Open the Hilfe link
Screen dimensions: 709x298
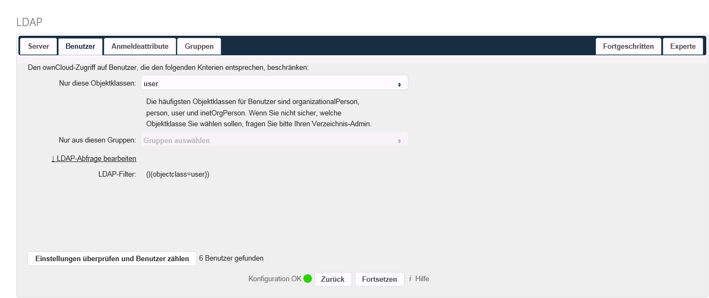(x=422, y=278)
